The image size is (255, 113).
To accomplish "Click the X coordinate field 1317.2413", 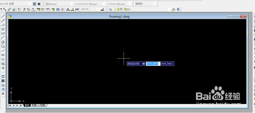I will (x=153, y=64).
